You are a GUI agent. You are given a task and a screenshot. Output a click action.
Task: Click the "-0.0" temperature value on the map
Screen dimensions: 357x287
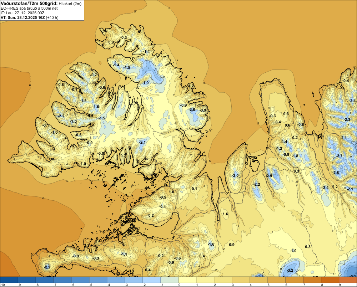tap(101, 153)
